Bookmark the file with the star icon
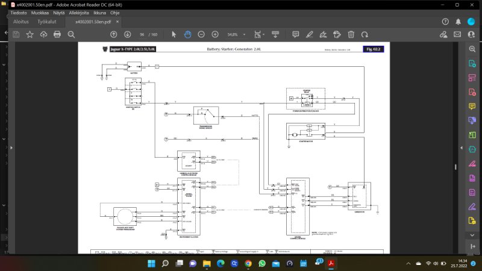 (30, 34)
